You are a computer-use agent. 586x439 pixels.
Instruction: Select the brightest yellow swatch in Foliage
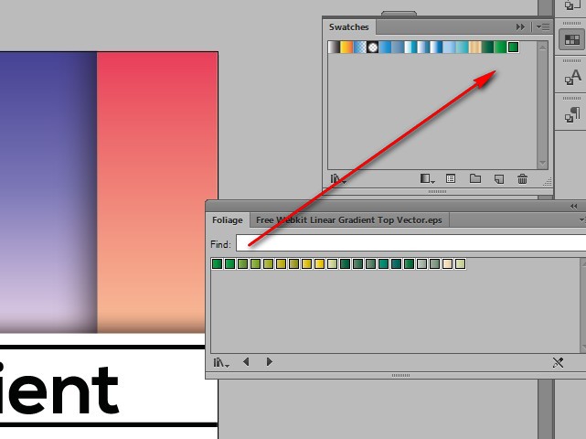coord(320,264)
